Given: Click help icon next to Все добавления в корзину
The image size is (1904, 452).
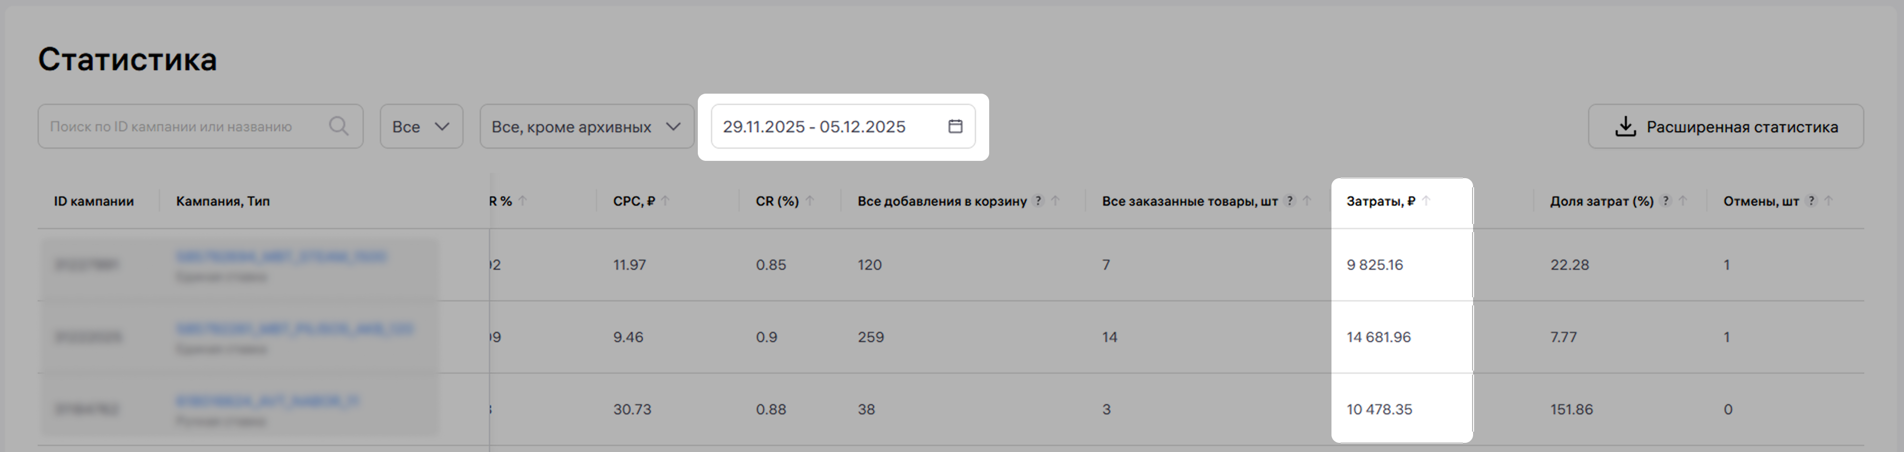Looking at the screenshot, I should pos(1039,201).
